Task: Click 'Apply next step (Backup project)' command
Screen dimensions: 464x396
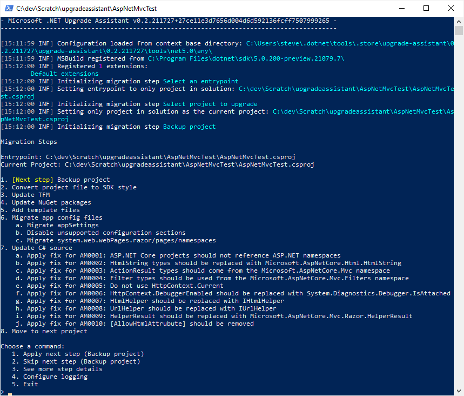Action: [83, 354]
